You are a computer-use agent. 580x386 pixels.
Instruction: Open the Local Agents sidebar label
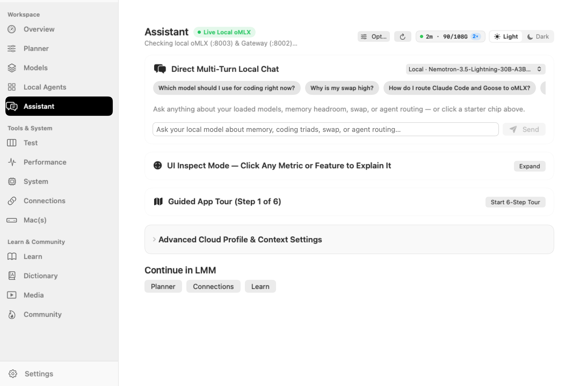click(x=45, y=87)
